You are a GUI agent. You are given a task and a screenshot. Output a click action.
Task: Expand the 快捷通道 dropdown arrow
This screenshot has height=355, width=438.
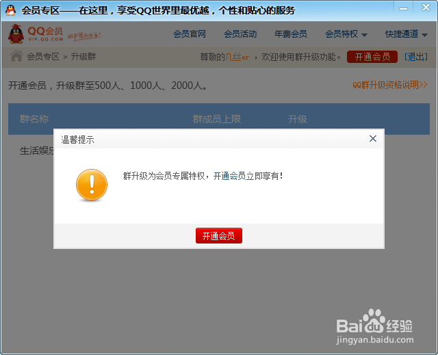(x=424, y=35)
